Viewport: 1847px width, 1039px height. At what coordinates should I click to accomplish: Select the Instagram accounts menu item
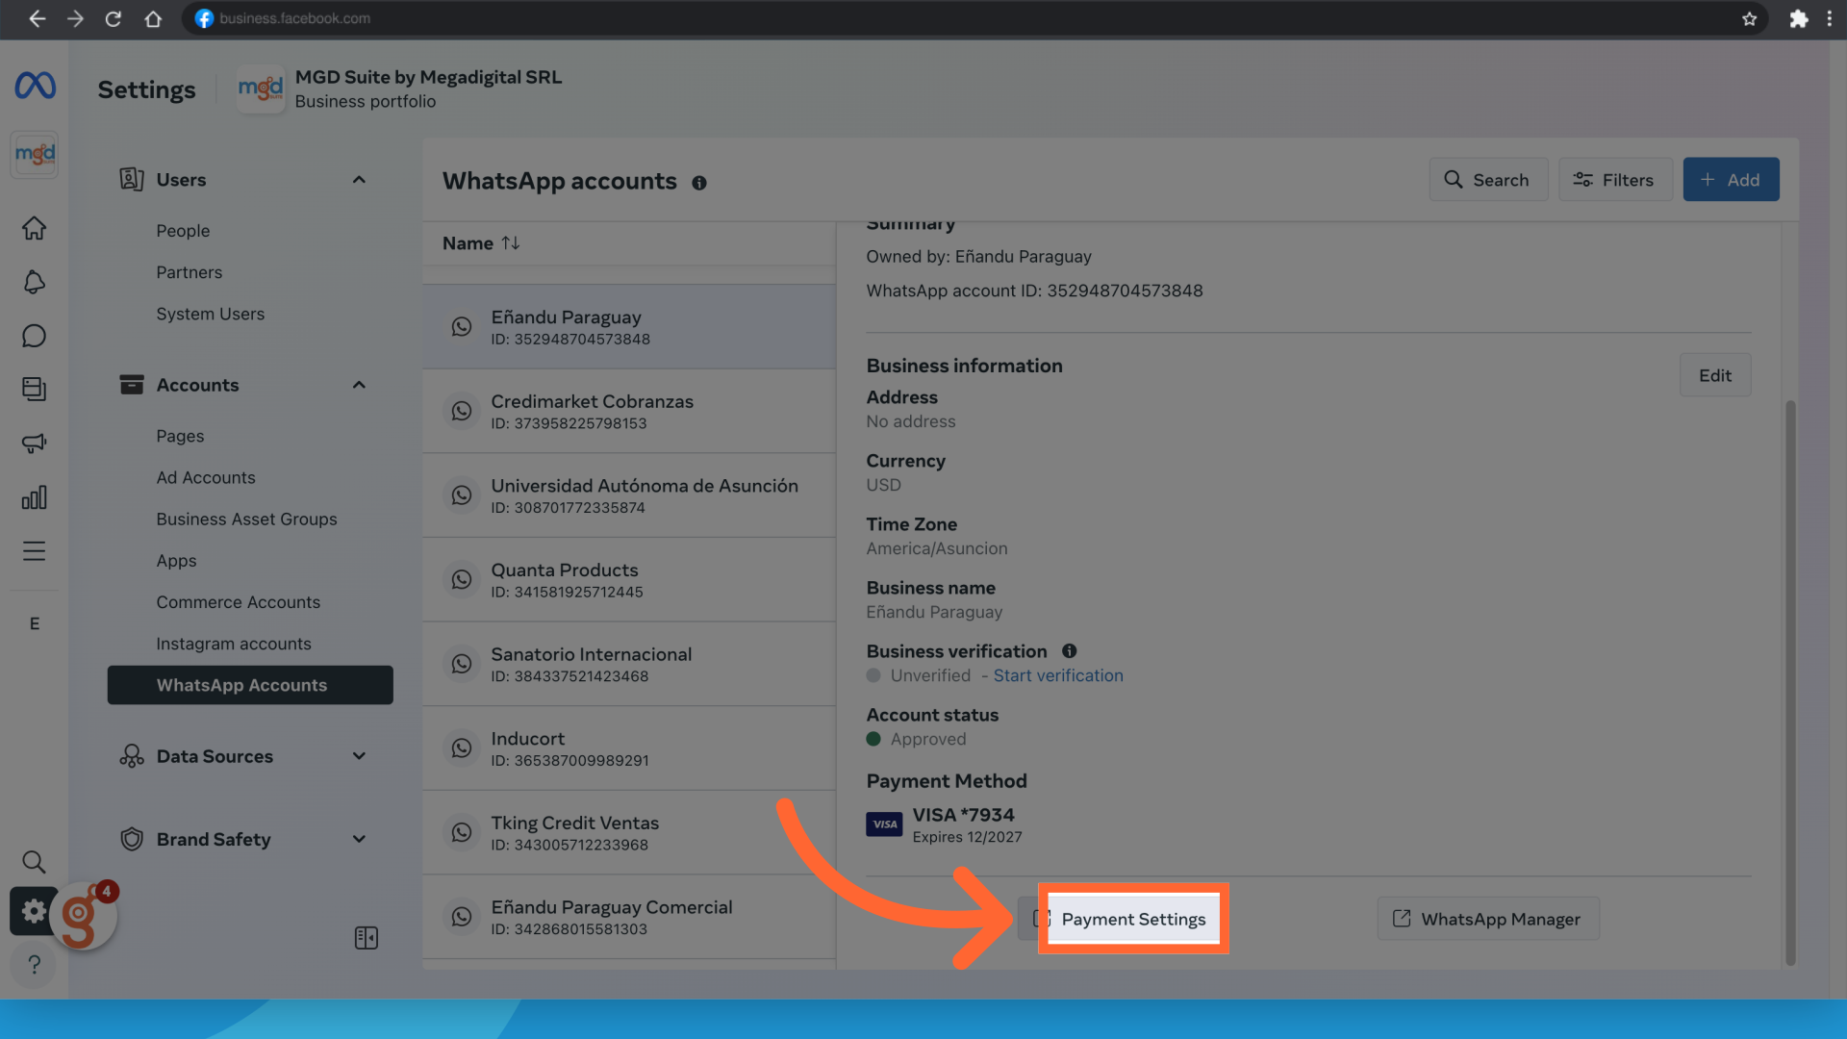(x=234, y=644)
